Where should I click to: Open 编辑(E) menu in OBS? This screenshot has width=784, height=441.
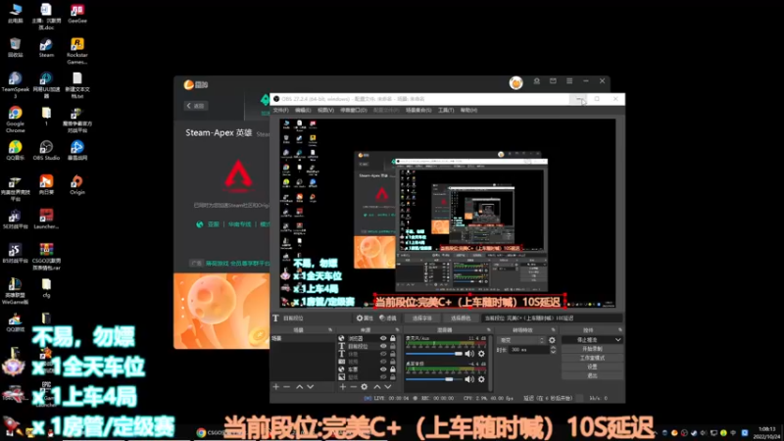(x=303, y=110)
